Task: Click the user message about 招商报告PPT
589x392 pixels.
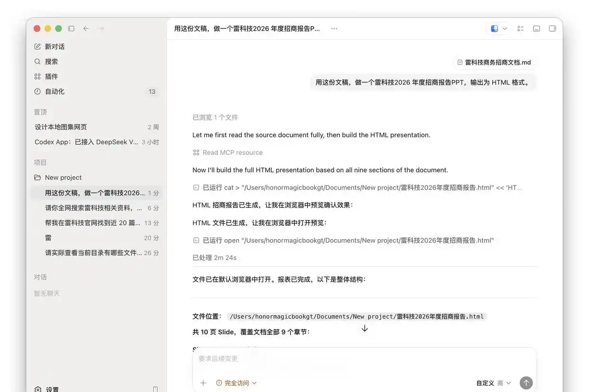Action: (423, 82)
